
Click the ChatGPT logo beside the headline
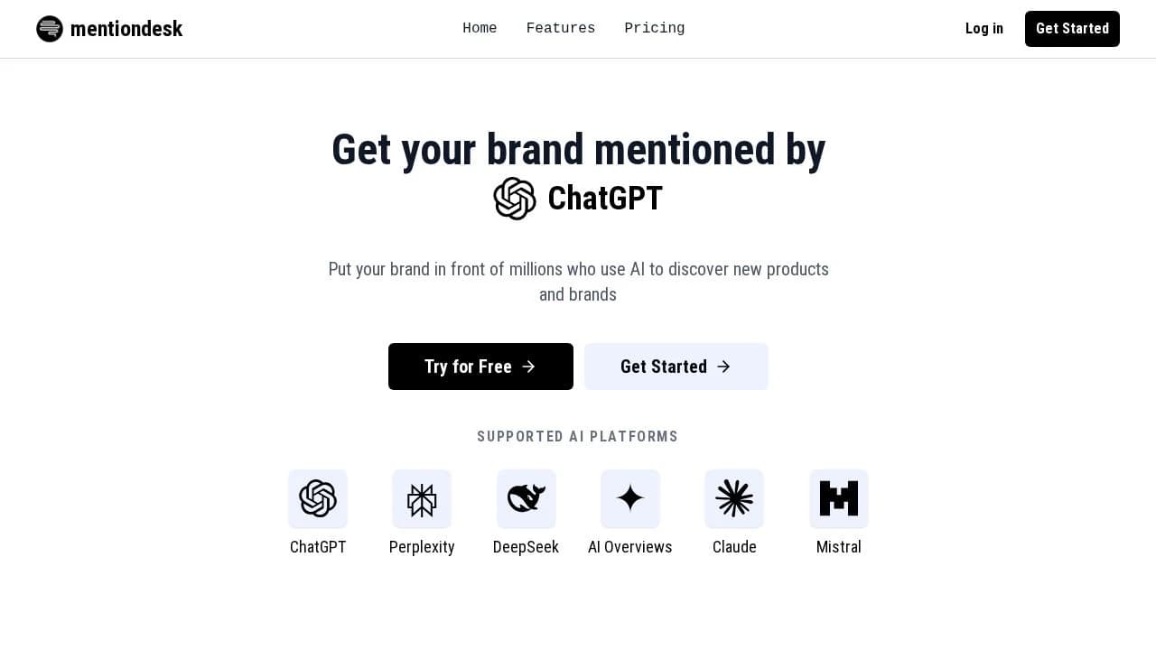[515, 199]
